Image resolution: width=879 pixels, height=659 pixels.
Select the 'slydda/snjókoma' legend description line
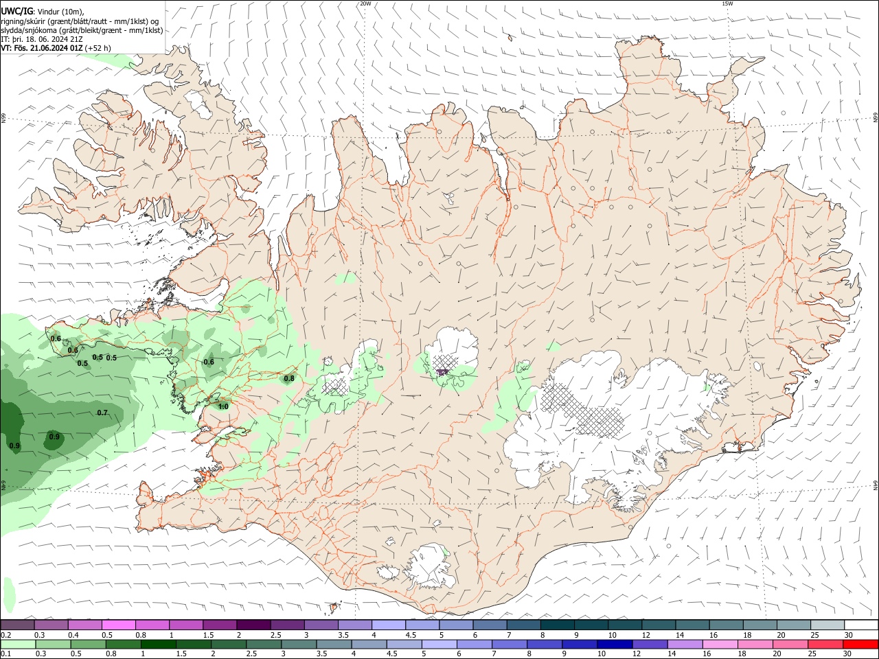82,30
